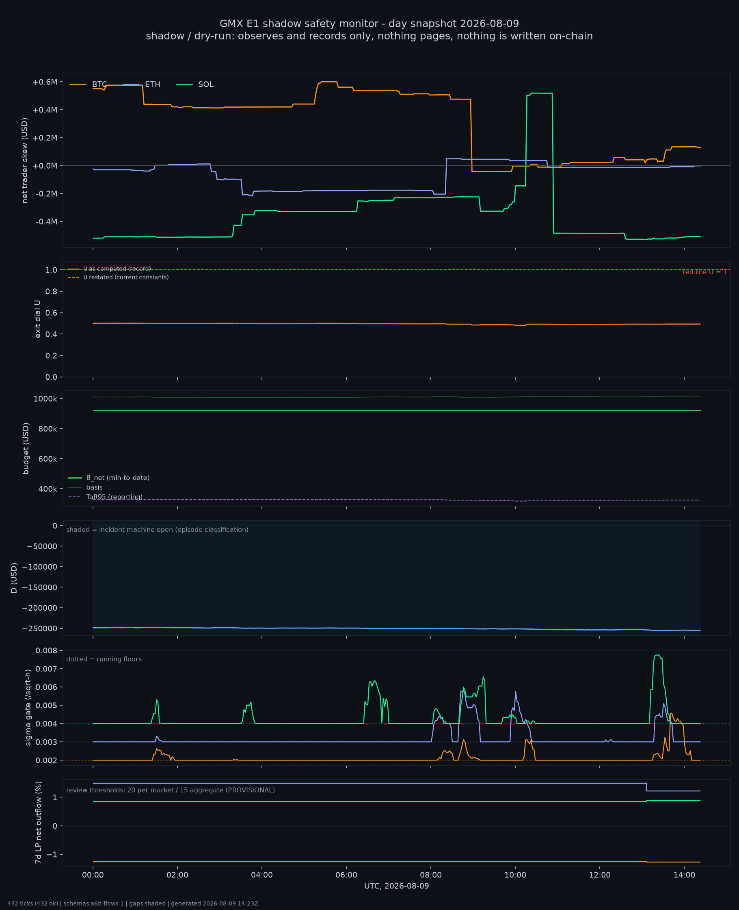Image resolution: width=739 pixels, height=910 pixels.
Task: Select the TaR95 (reporting) dashed legend sample
Action: tap(75, 497)
